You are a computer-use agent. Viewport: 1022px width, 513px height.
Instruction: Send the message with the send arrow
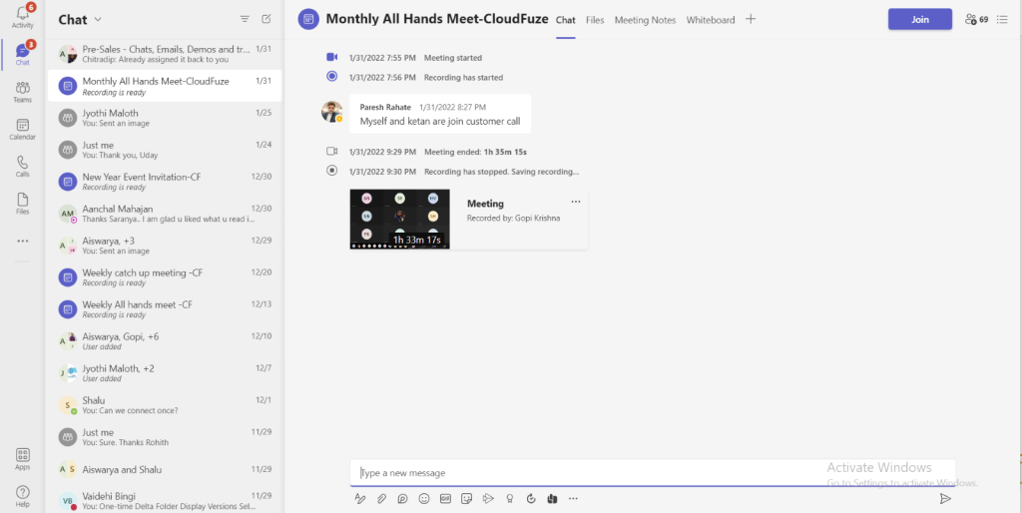(945, 499)
